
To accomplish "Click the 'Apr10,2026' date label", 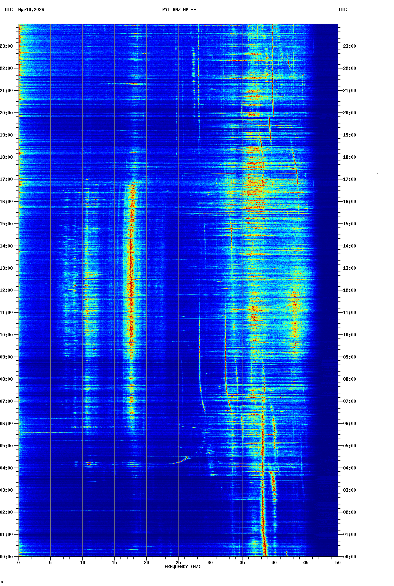I will [31, 10].
